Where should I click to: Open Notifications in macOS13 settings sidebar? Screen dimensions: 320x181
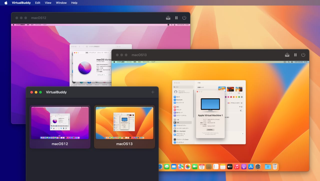point(182,107)
